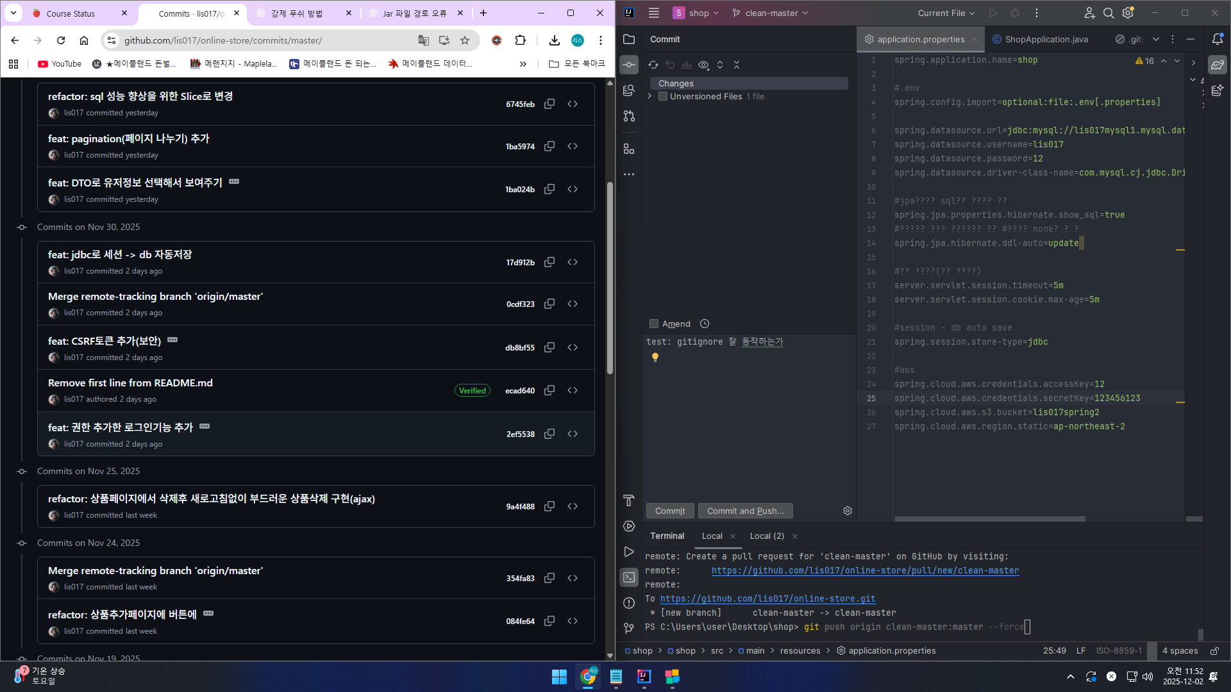
Task: Open commit options gear icon
Action: [847, 511]
